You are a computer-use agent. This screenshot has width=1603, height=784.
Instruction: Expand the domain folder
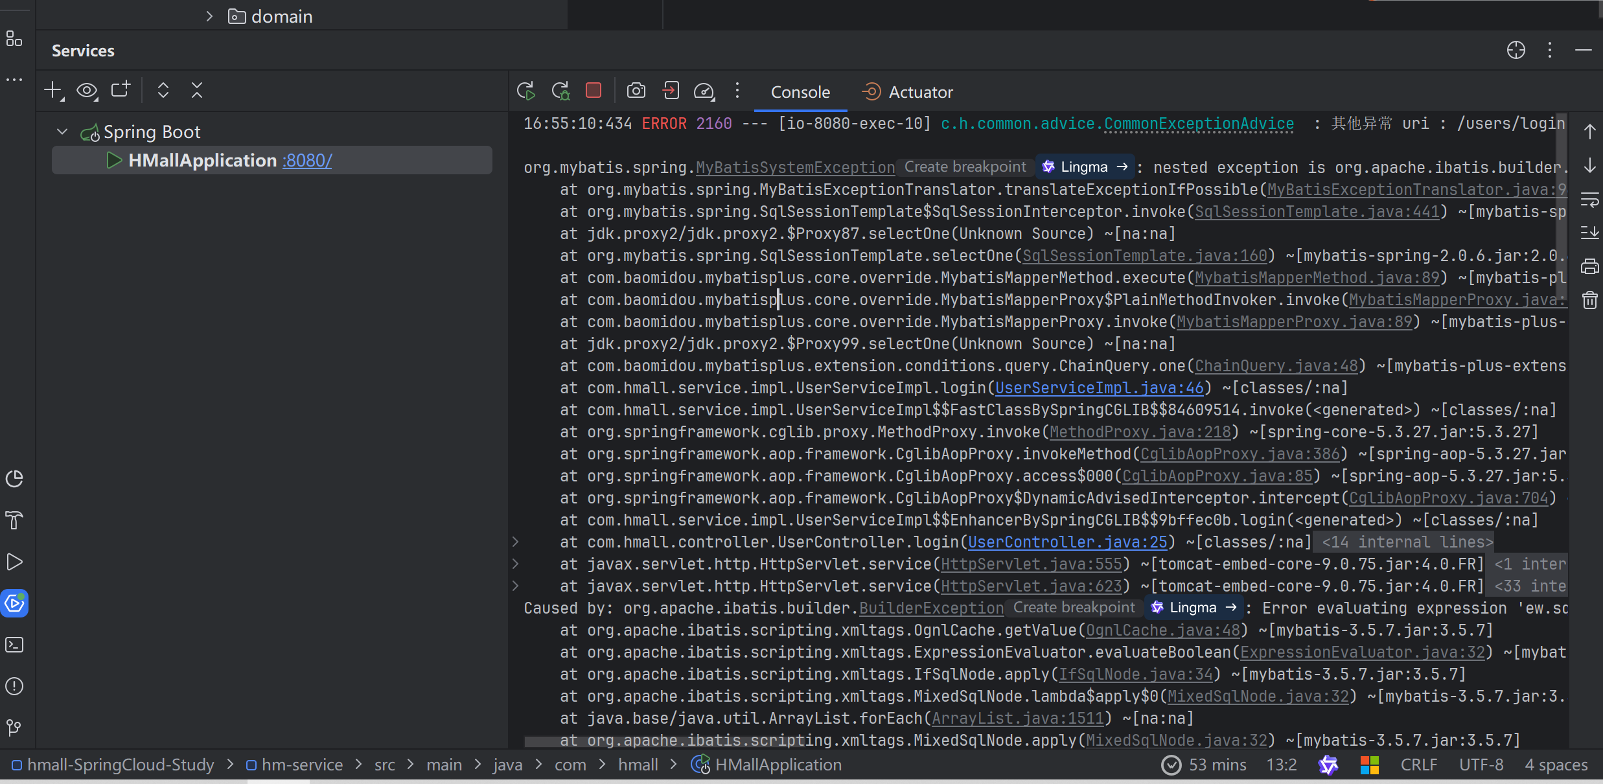(209, 16)
